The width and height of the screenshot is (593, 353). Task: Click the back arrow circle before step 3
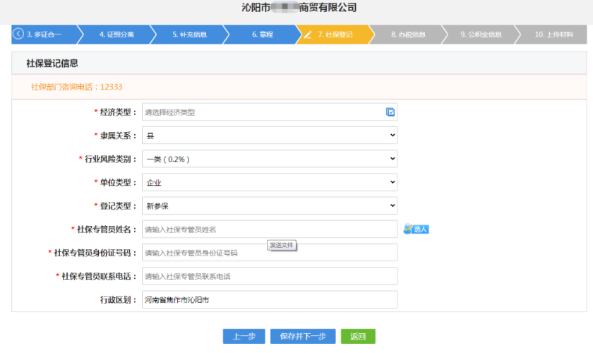[x=18, y=34]
